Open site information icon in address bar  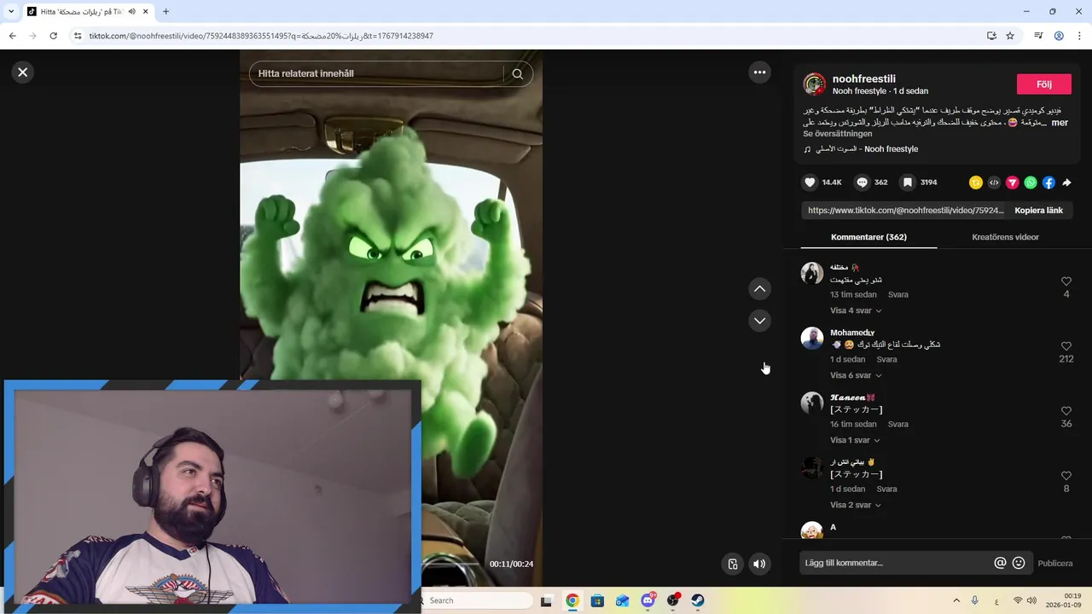click(77, 36)
